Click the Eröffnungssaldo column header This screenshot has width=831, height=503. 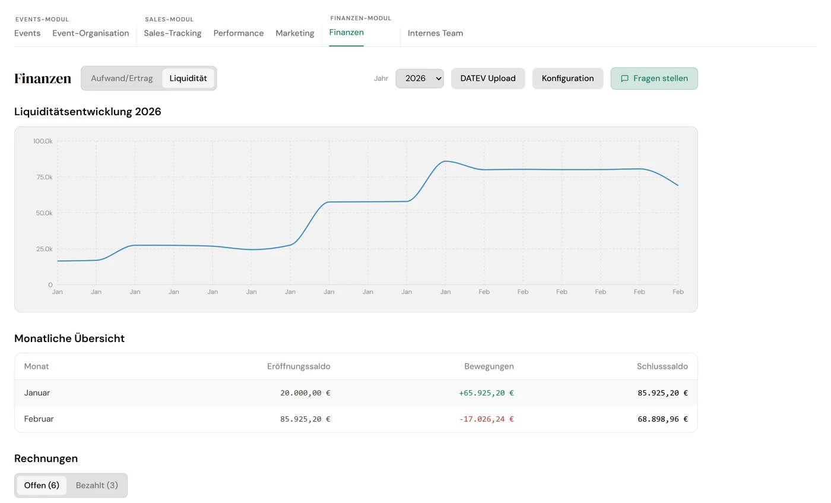299,366
